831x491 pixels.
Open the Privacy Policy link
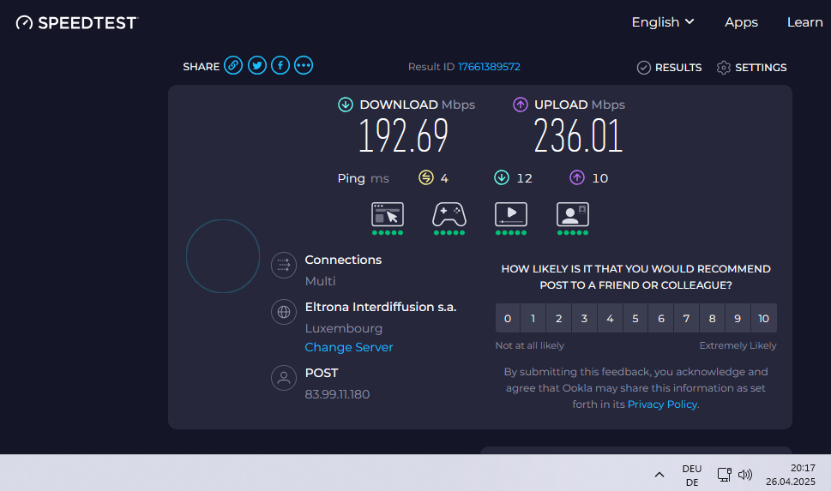(x=662, y=404)
